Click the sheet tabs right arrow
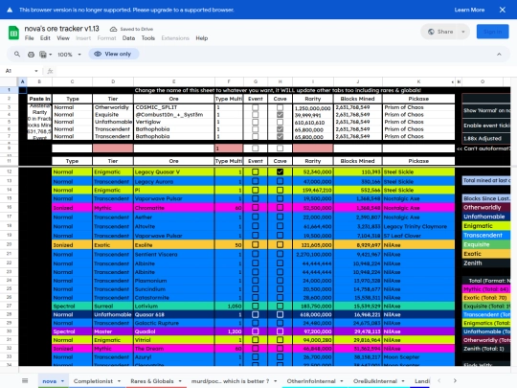Screen dimensions: 517x388 (455, 380)
